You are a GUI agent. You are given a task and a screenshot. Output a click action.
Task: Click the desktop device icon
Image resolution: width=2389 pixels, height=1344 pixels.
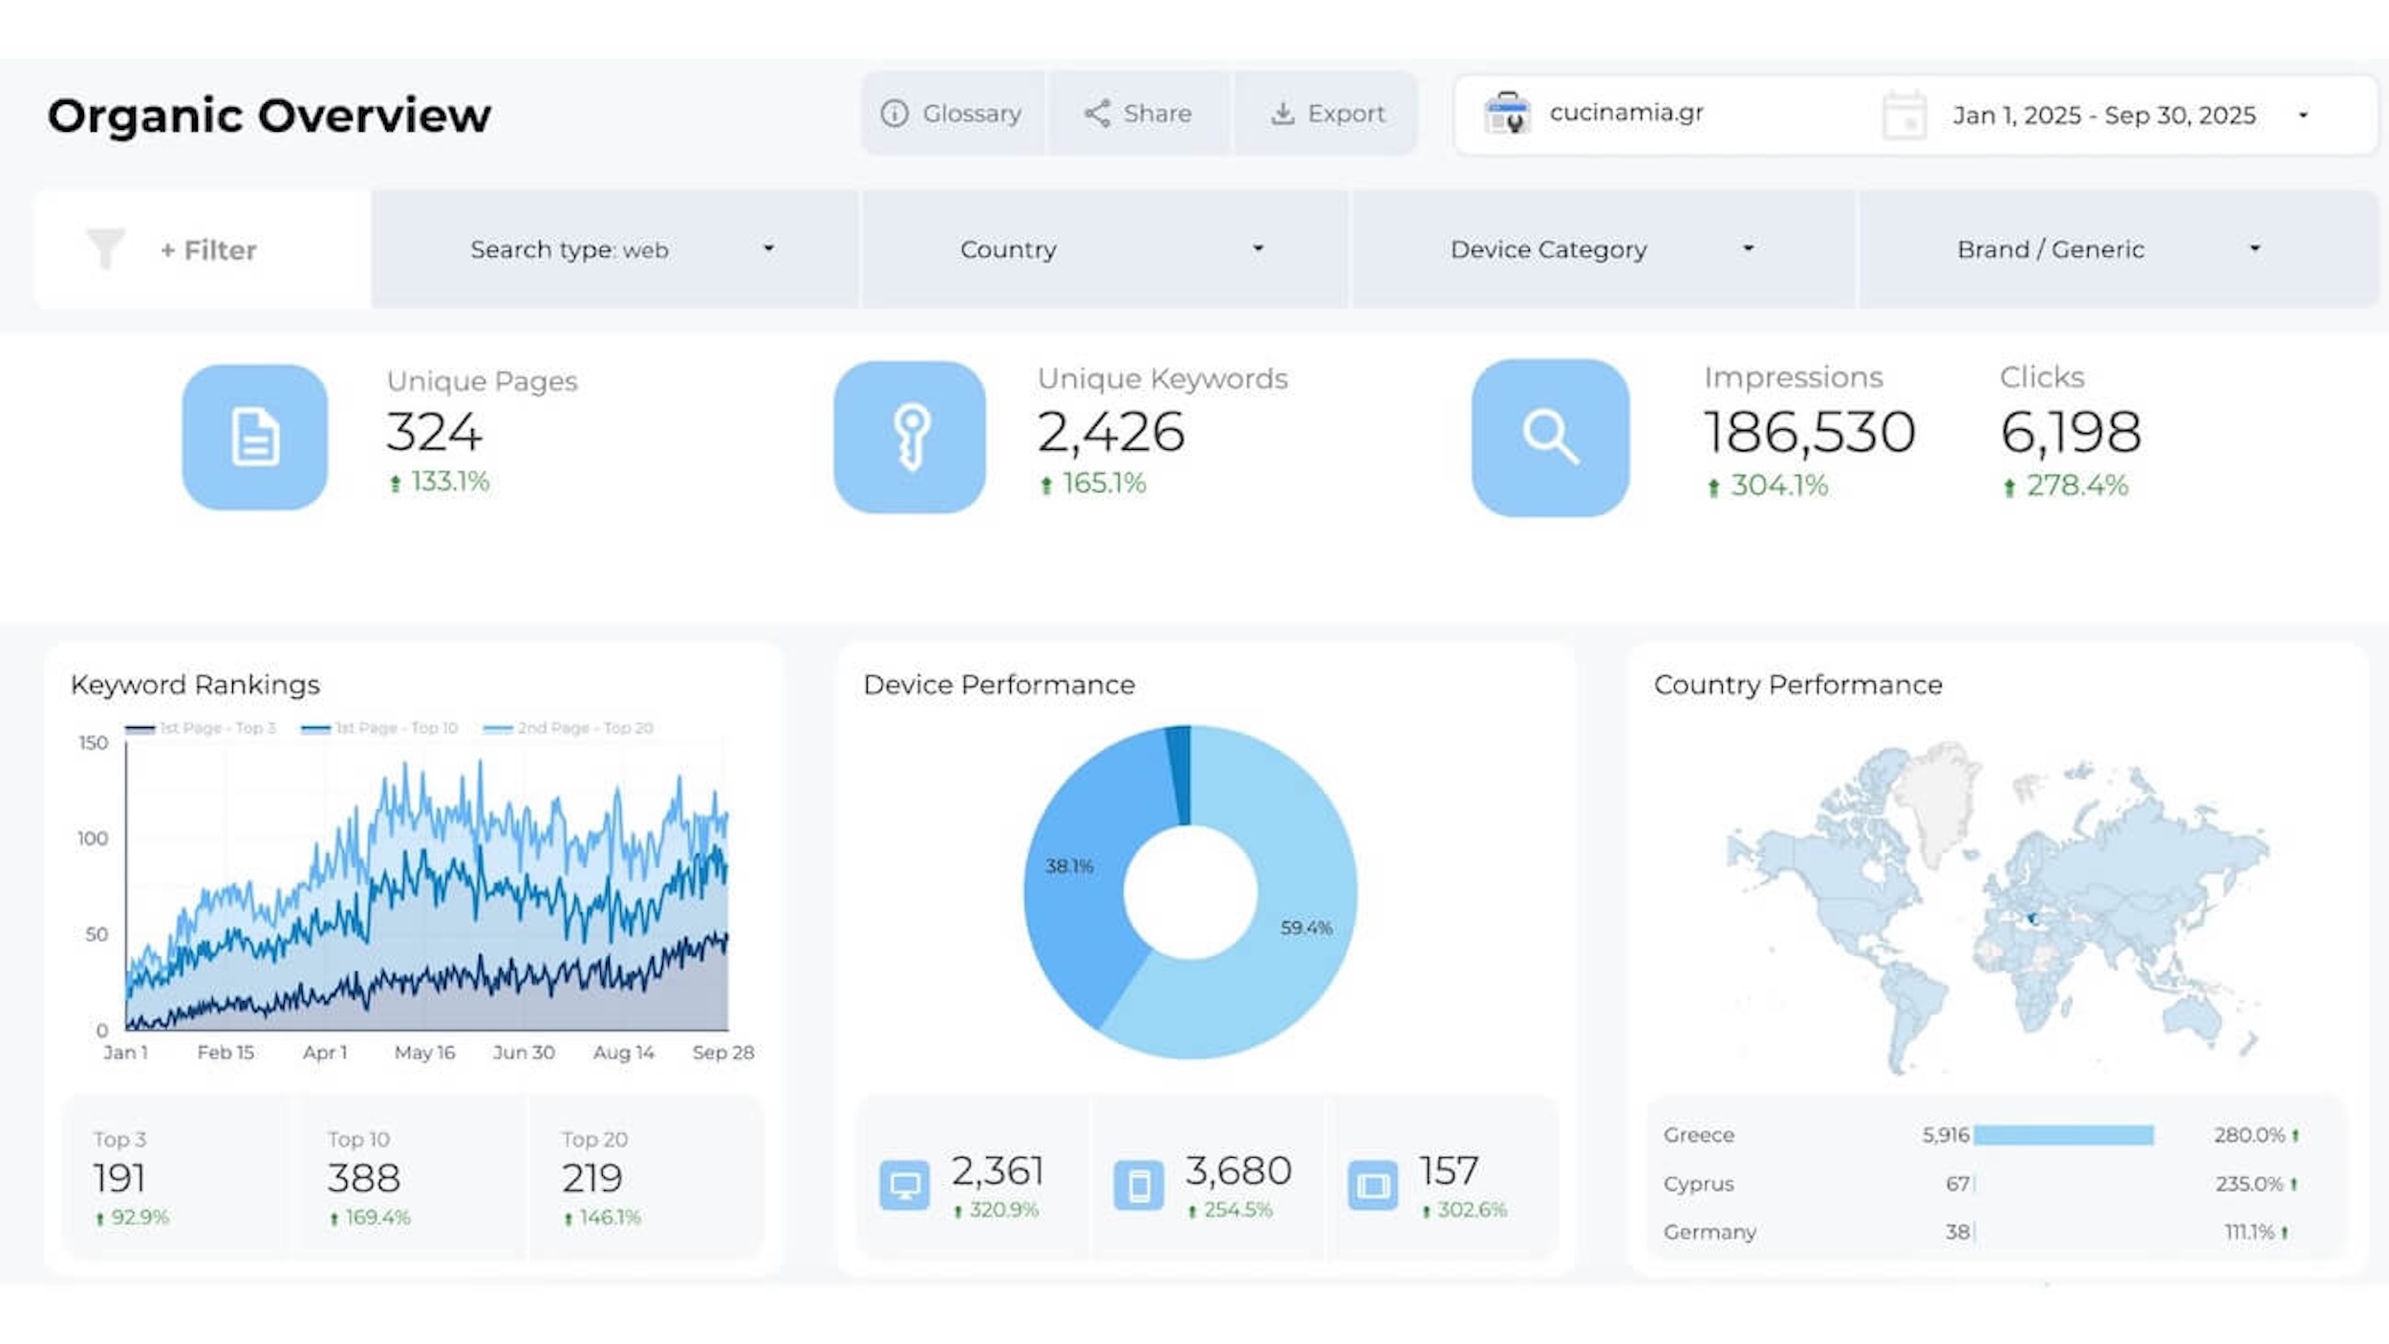pyautogui.click(x=904, y=1185)
